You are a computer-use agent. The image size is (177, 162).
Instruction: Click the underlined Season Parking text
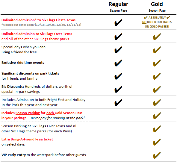[28, 113]
